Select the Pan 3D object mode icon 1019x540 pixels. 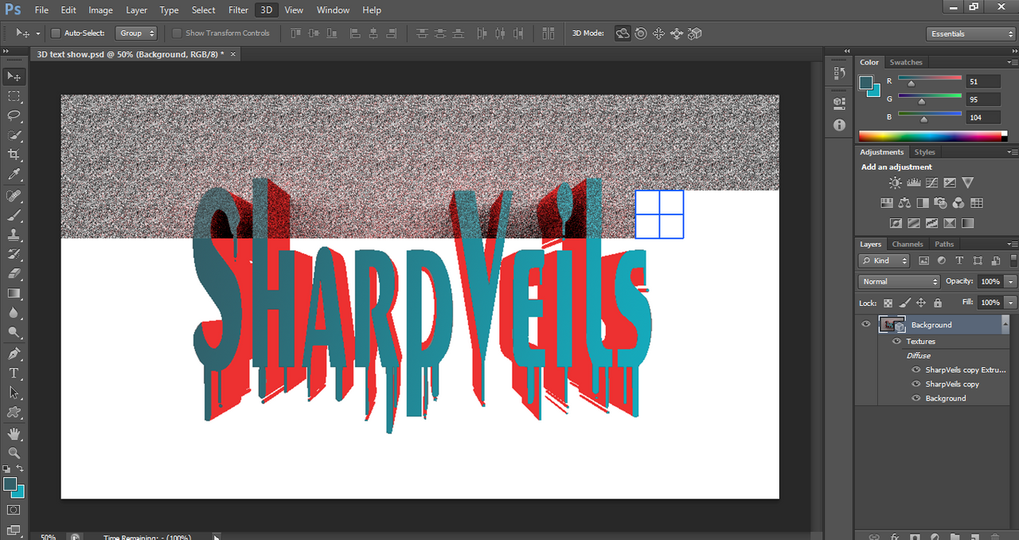658,33
